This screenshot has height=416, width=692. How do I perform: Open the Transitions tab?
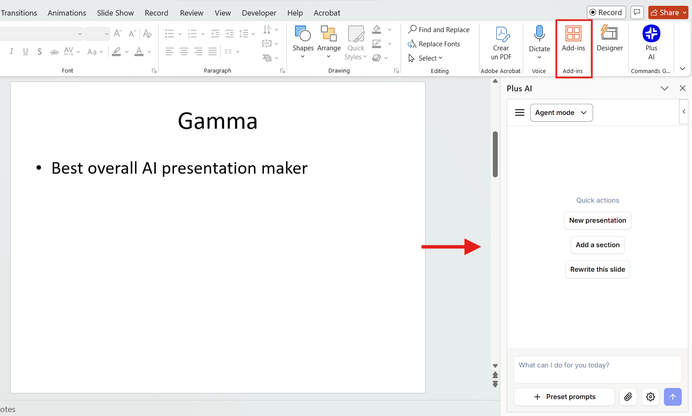coord(19,13)
